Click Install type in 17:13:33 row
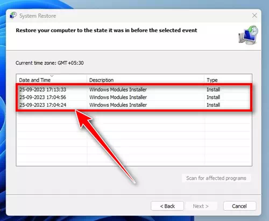Viewport: 269px width, 221px height. point(213,90)
